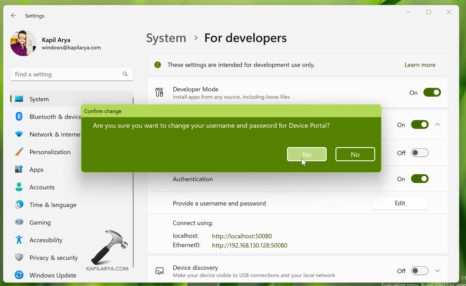Open the localhost:50080 link
The height and width of the screenshot is (286, 466).
(242, 236)
